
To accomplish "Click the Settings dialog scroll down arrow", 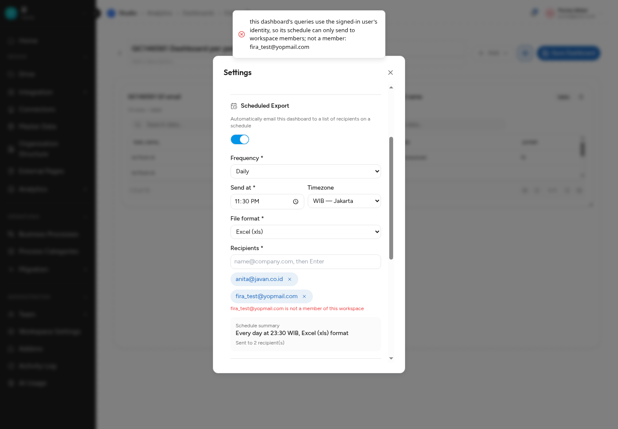I will (391, 358).
